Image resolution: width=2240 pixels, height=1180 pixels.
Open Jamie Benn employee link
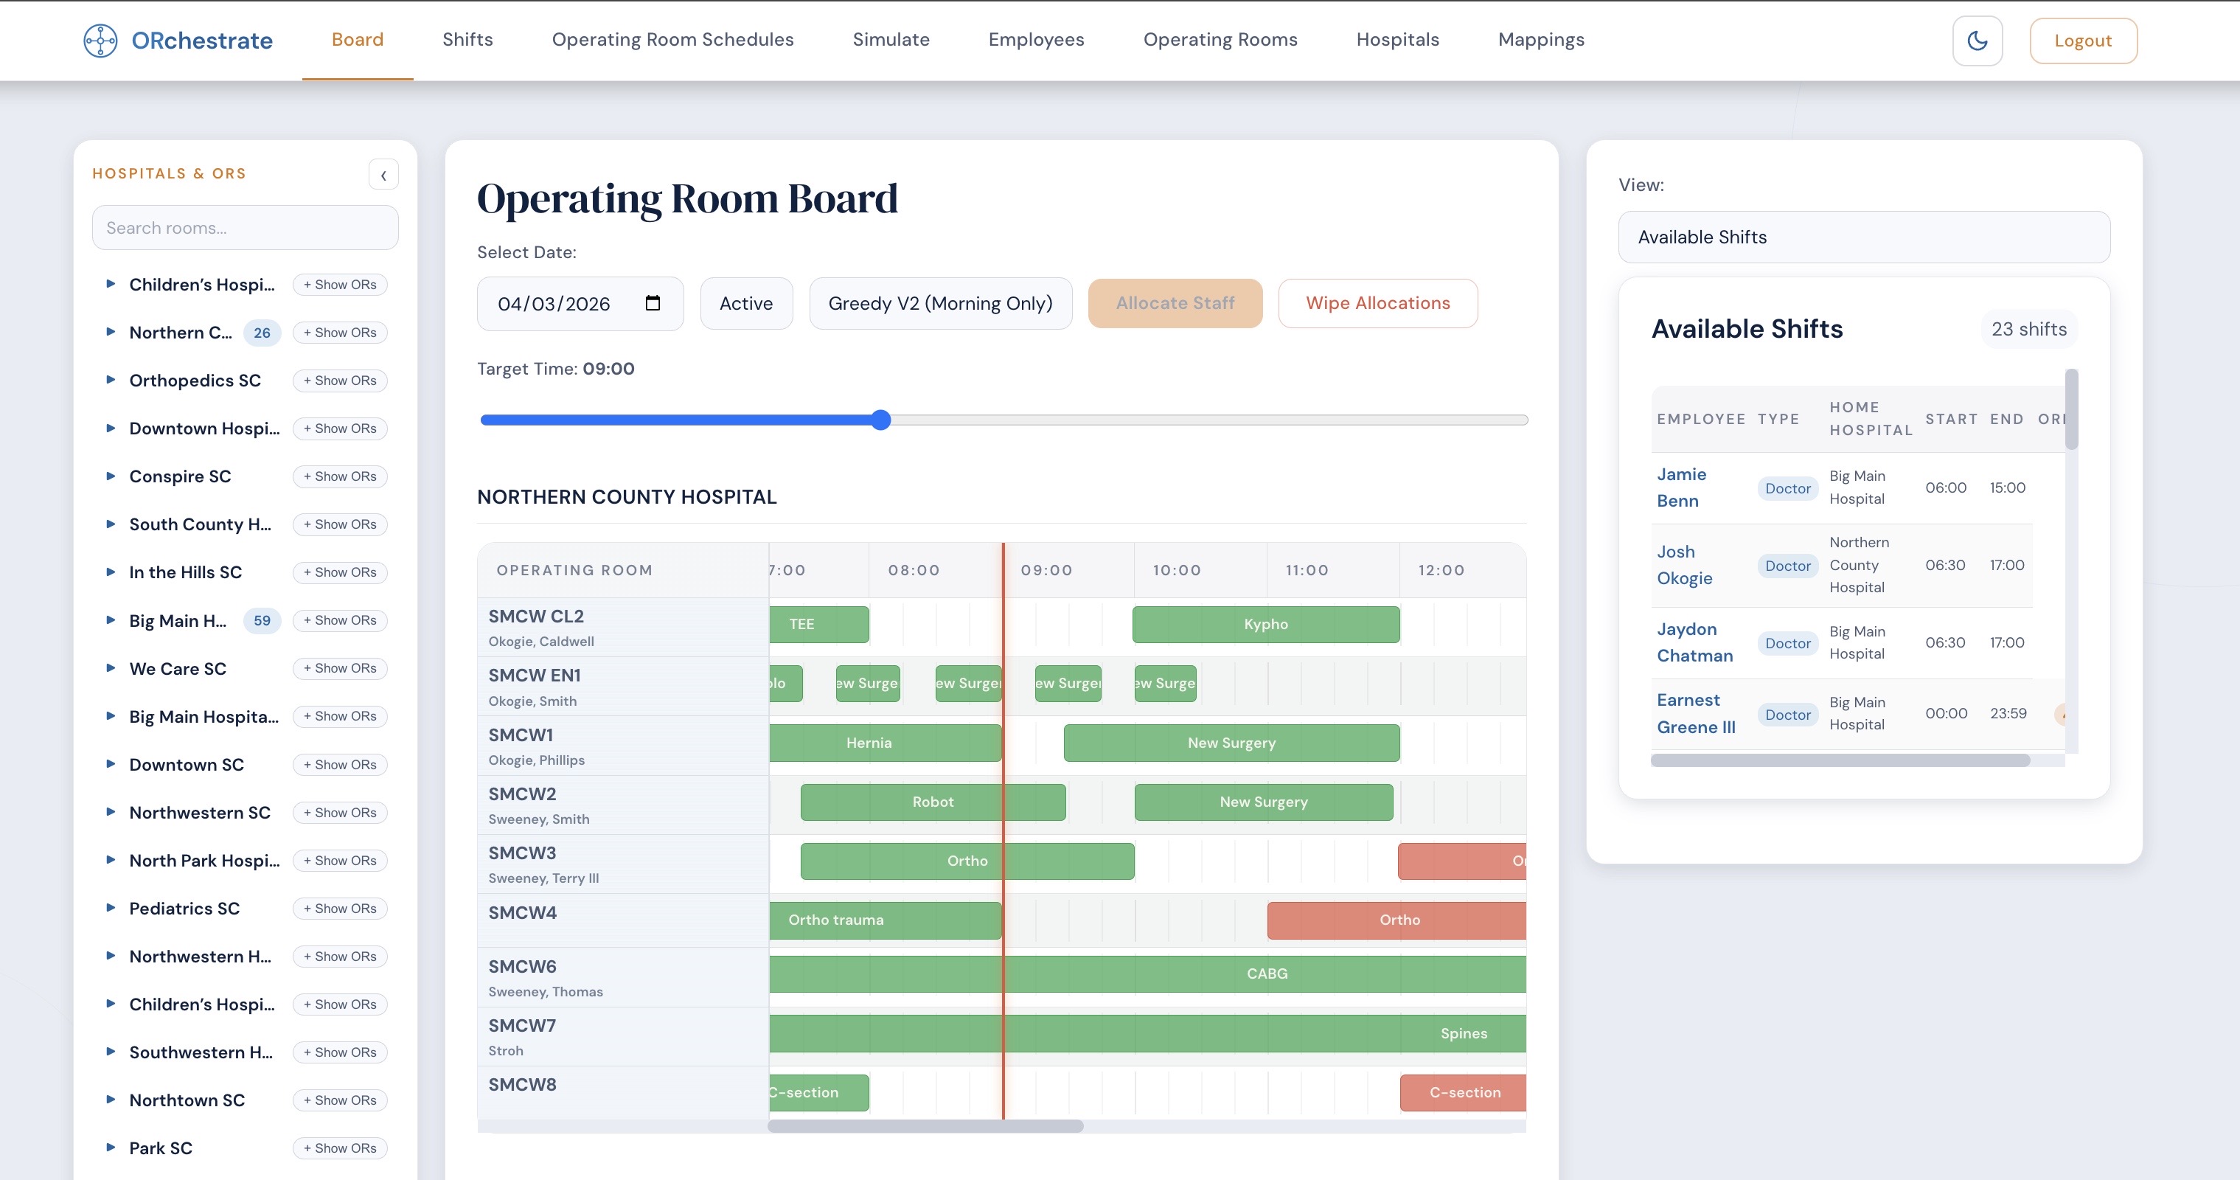click(1681, 487)
